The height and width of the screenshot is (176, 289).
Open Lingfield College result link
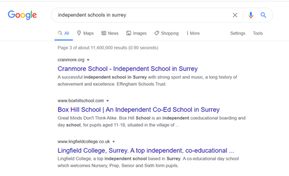(146, 150)
